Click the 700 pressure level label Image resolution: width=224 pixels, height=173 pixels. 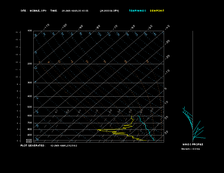[x=30, y=123]
